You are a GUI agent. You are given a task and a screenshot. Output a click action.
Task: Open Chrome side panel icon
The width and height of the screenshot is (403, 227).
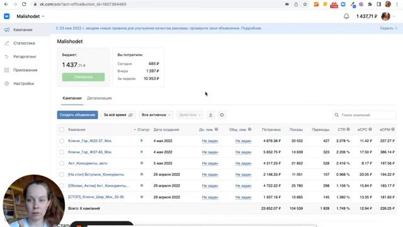(x=379, y=4)
